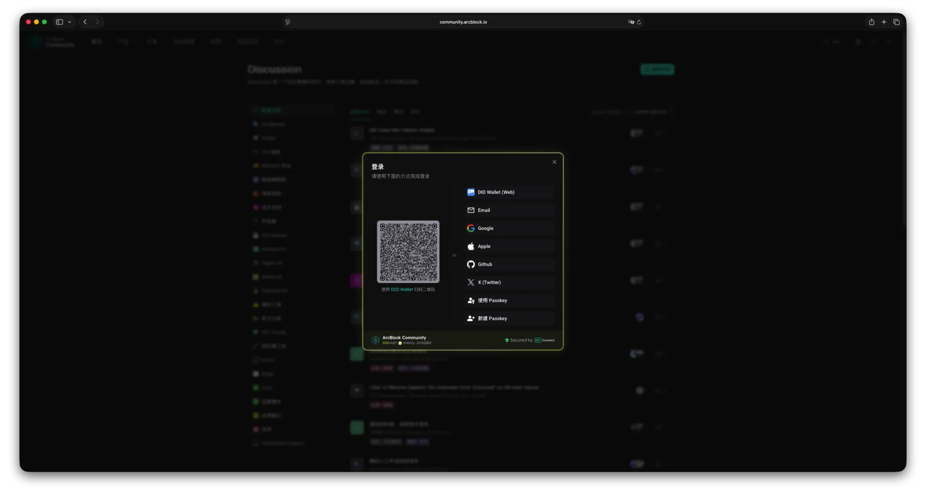Go forward to the next page
The height and width of the screenshot is (498, 926).
(97, 22)
